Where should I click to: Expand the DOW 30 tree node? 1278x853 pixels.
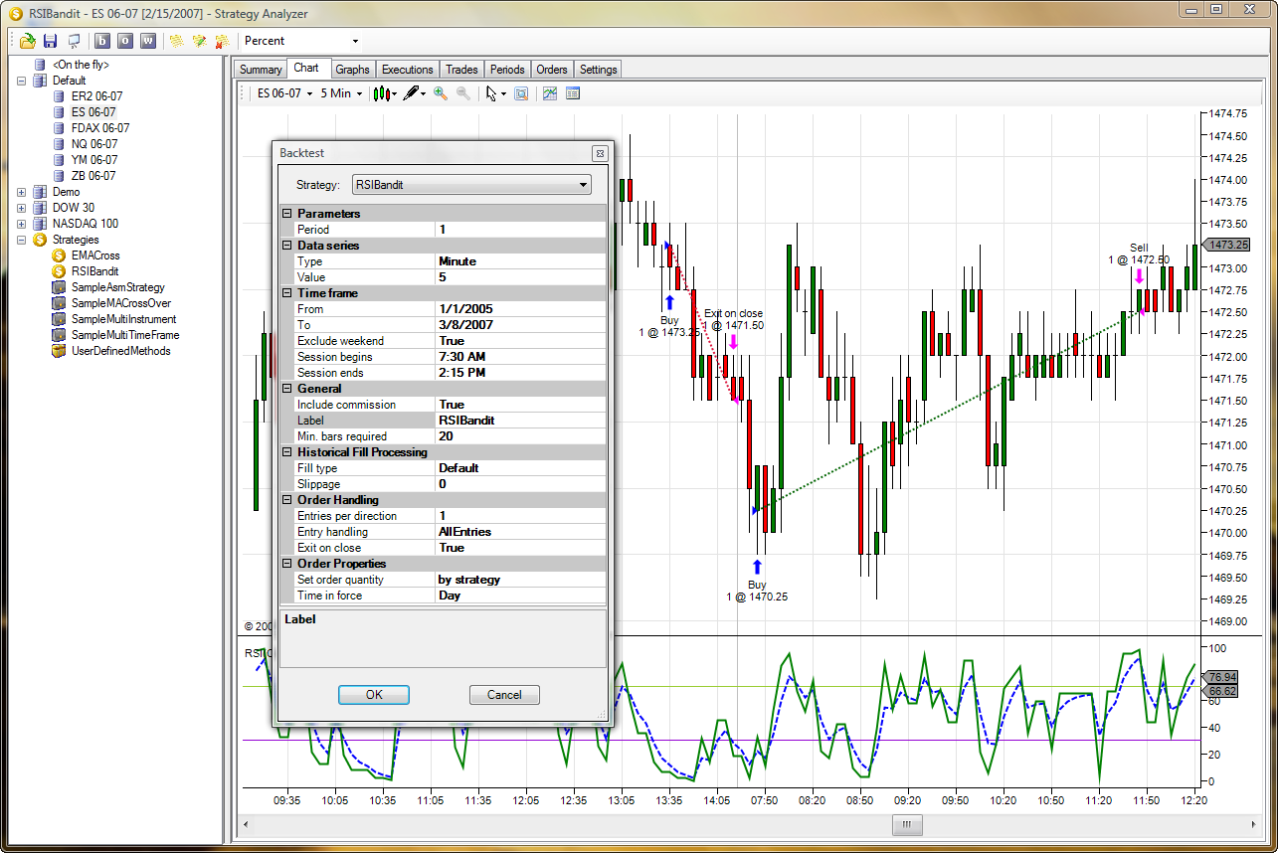click(x=22, y=208)
